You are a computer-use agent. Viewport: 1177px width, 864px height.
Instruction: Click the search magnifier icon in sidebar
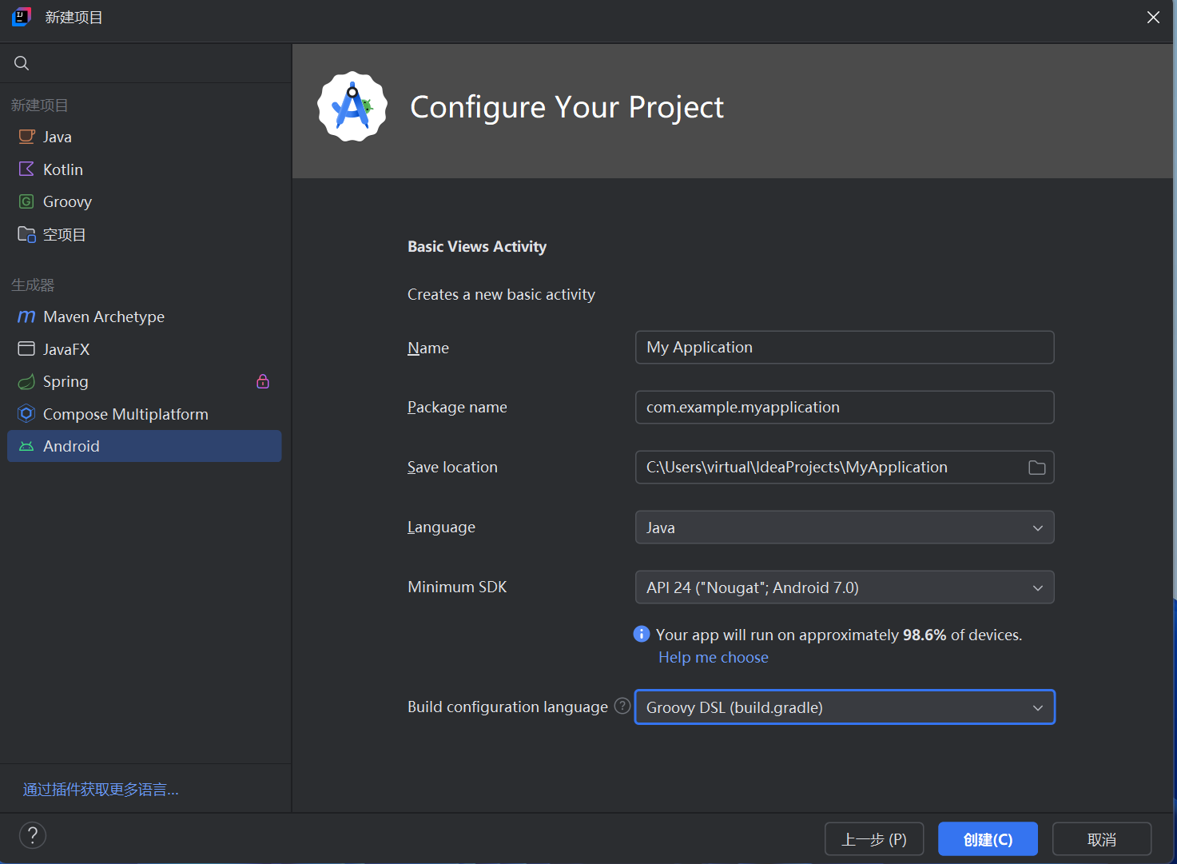pyautogui.click(x=22, y=63)
